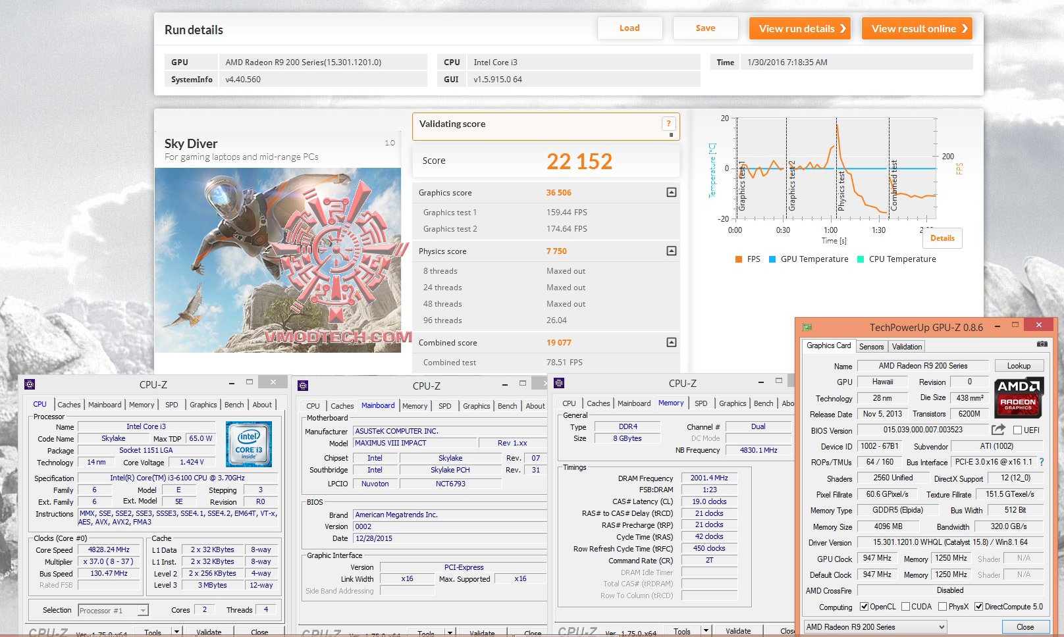Minimize the CPU-Z window showing Motherboard details

tap(505, 384)
